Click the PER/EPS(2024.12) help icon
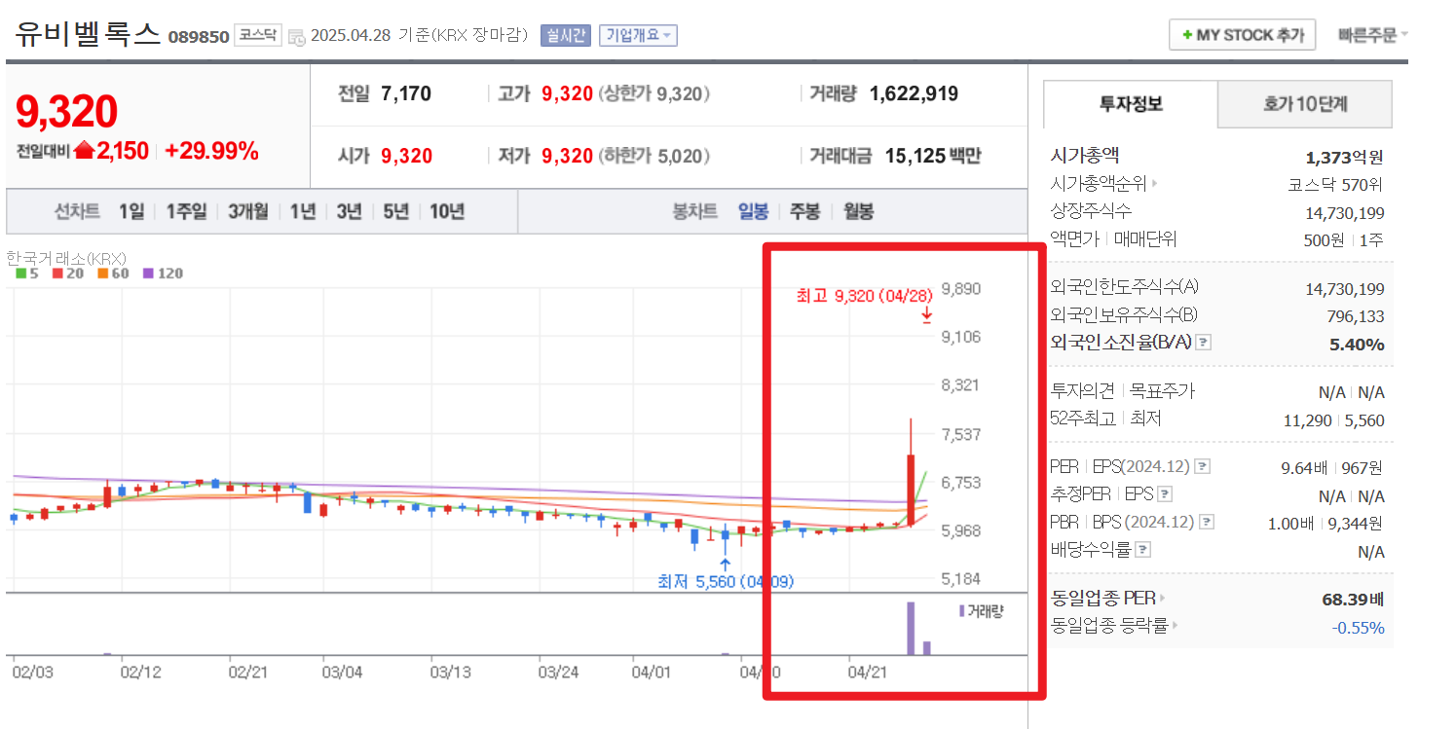Viewport: 1456px width, 729px height. 1205,465
